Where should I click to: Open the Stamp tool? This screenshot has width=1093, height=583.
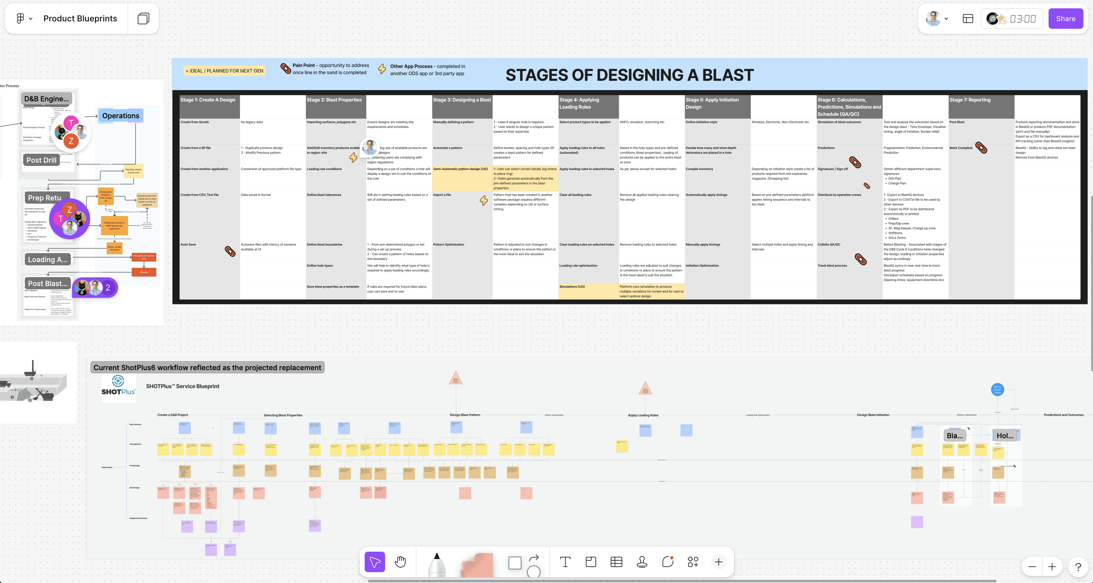coord(642,562)
